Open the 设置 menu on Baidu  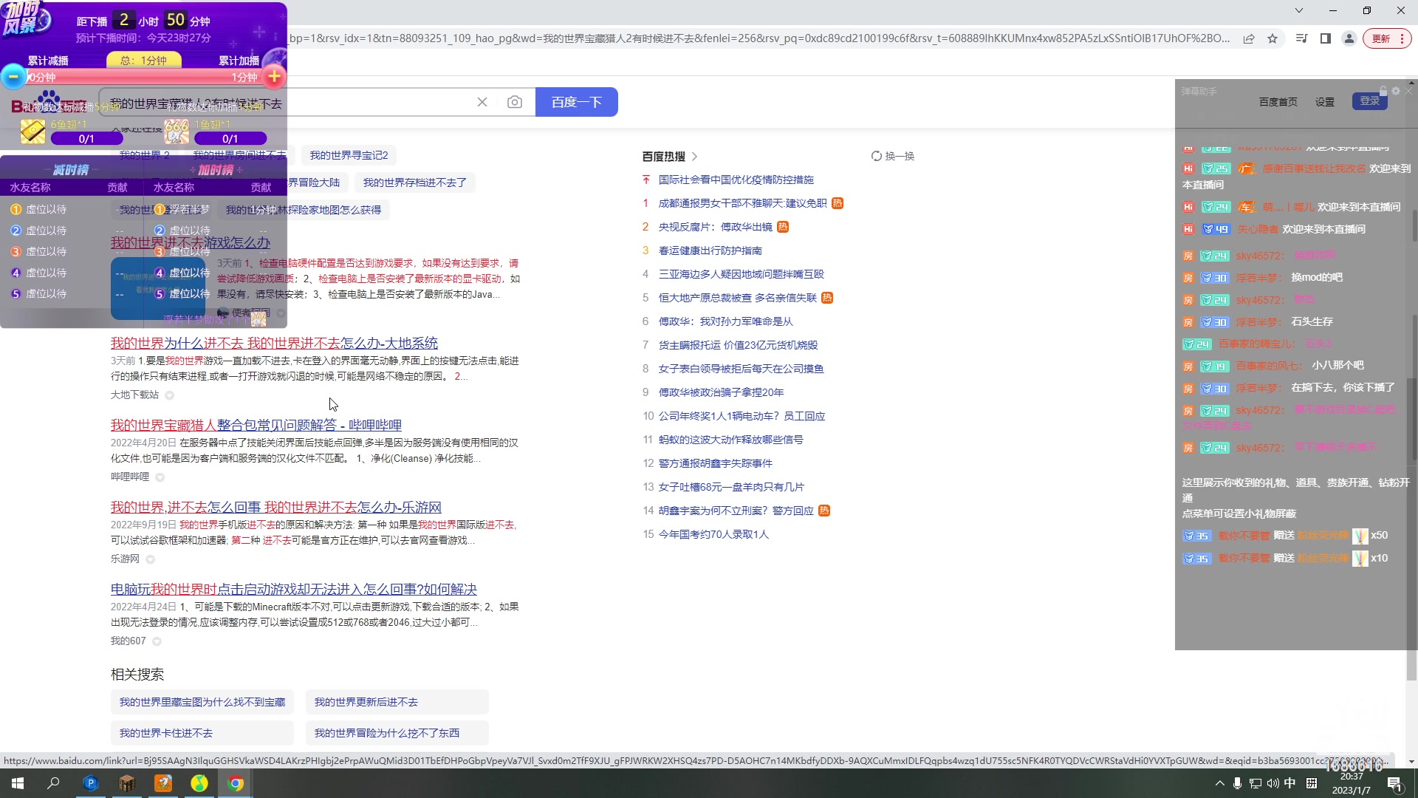tap(1325, 102)
